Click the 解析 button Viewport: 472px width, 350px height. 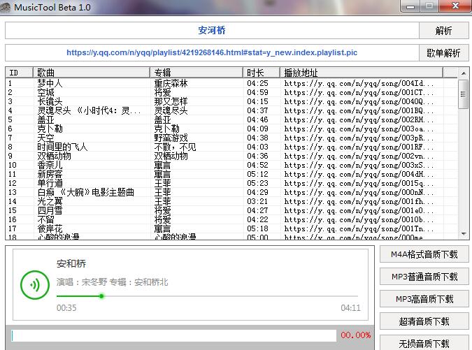(x=443, y=31)
